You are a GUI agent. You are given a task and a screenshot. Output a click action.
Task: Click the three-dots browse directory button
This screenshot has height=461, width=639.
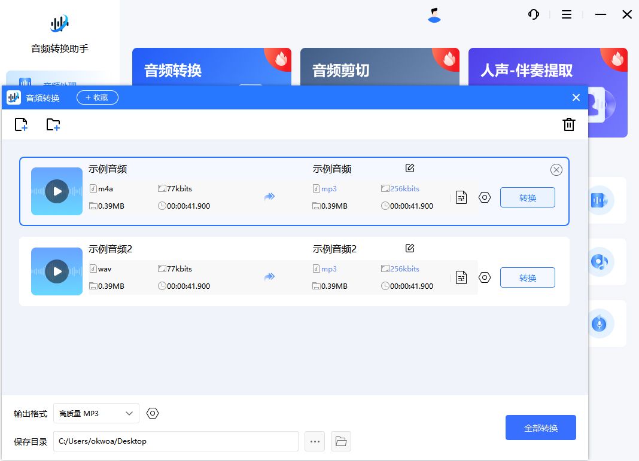point(315,441)
